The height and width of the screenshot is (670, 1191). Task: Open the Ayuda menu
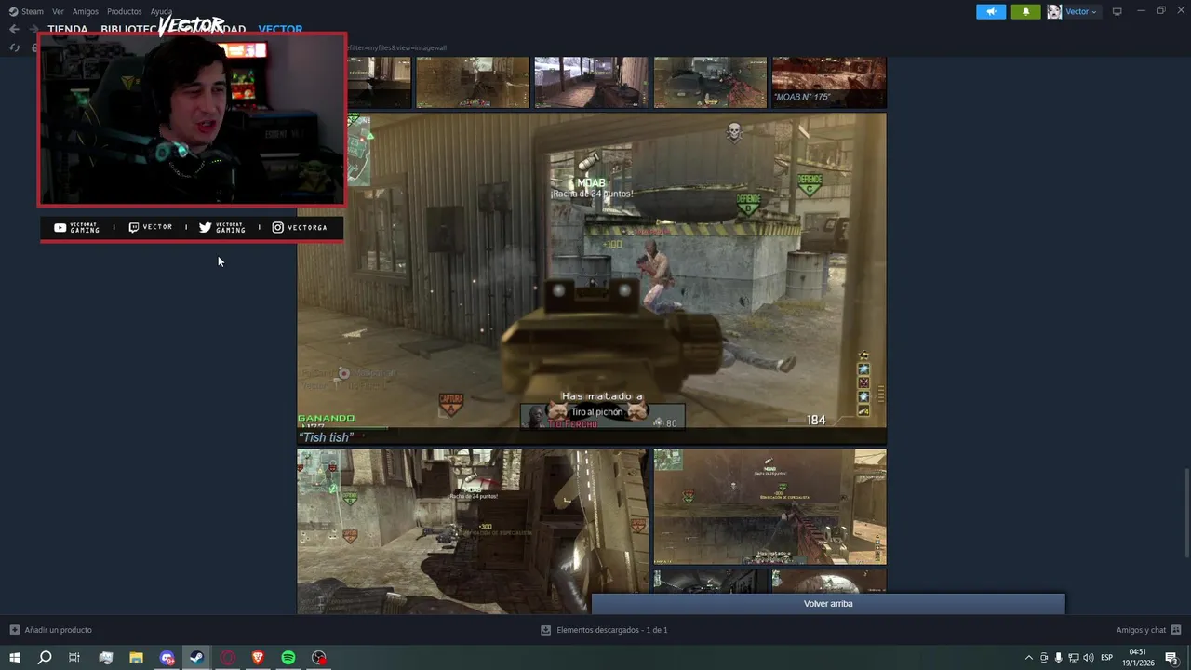[x=162, y=11]
